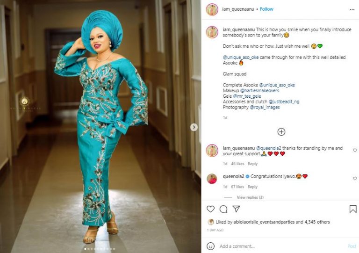
Task: Reply to queenola2's comment
Action: point(252,187)
